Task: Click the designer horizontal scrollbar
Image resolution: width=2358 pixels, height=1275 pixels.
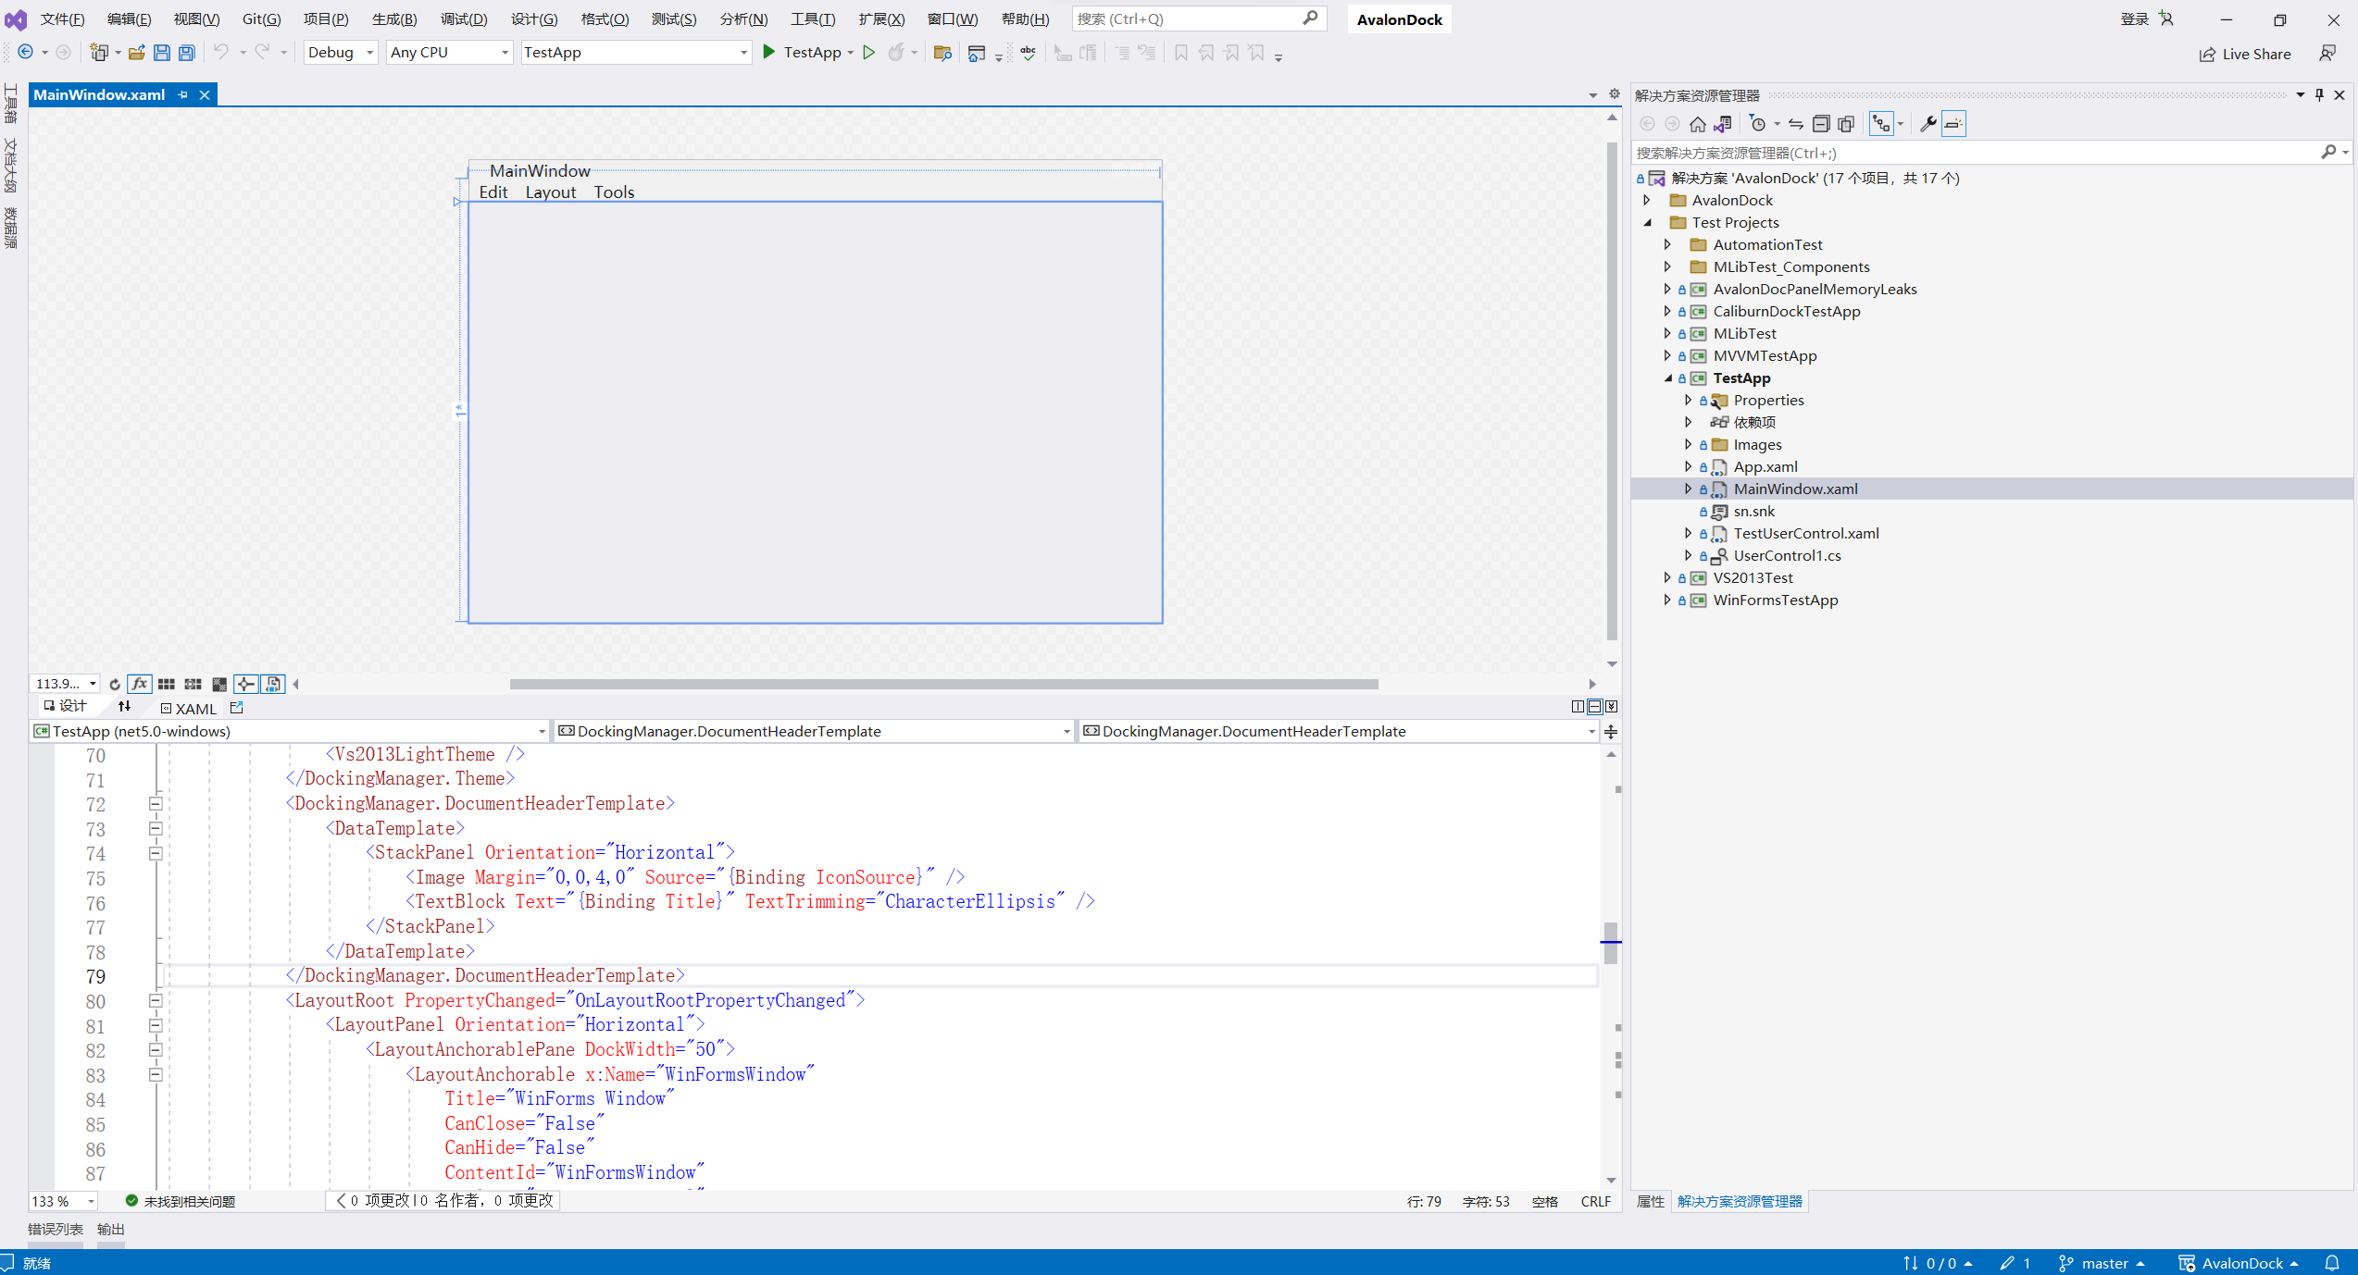Action: 942,685
